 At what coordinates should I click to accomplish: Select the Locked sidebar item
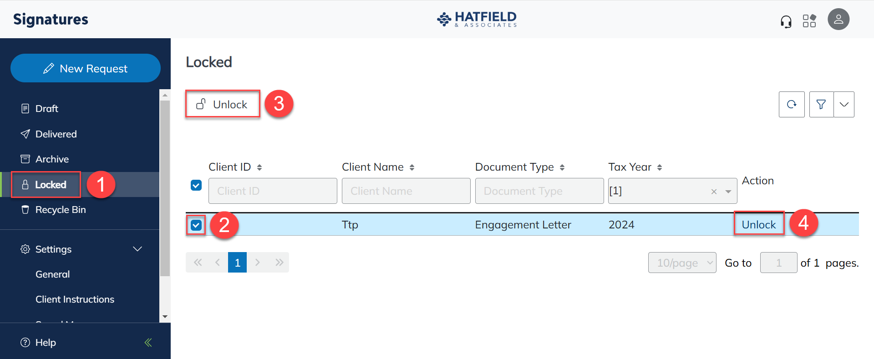tap(80, 184)
